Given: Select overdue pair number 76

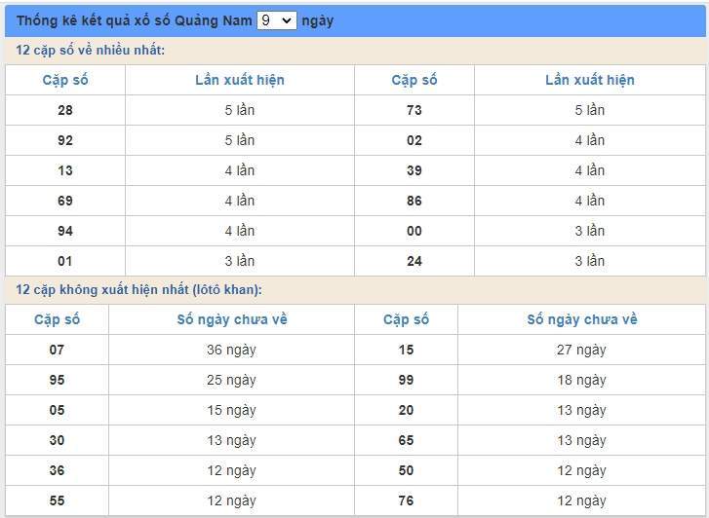Looking at the screenshot, I should pyautogui.click(x=407, y=500).
